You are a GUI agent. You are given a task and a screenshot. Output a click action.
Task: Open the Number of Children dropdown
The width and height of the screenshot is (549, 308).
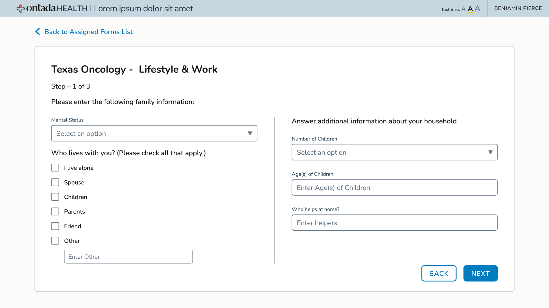click(x=394, y=152)
